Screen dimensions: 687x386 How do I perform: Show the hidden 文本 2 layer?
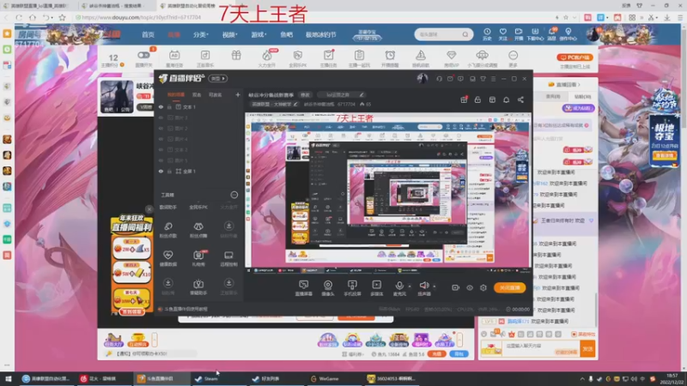coord(161,149)
